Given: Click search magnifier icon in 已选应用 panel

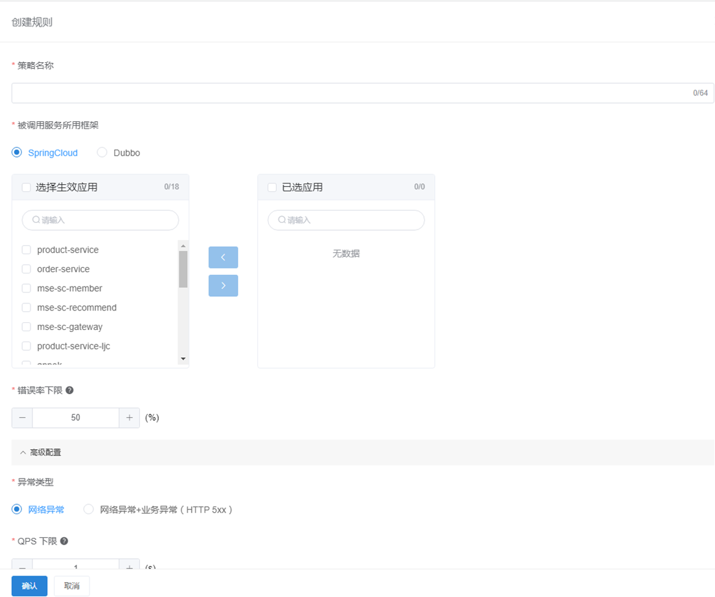Looking at the screenshot, I should tap(282, 220).
